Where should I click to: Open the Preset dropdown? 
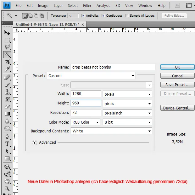point(91,76)
